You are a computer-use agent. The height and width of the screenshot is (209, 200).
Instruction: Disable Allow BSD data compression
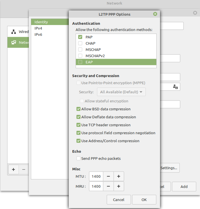point(78,109)
